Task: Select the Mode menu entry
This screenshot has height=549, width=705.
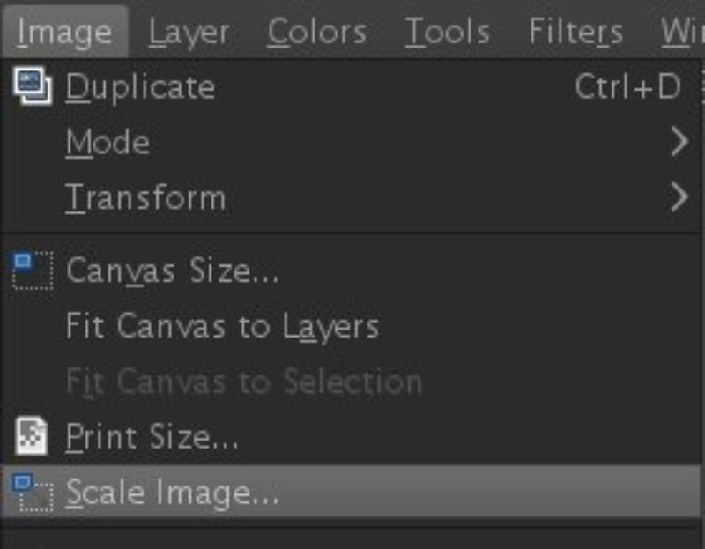Action: point(106,142)
